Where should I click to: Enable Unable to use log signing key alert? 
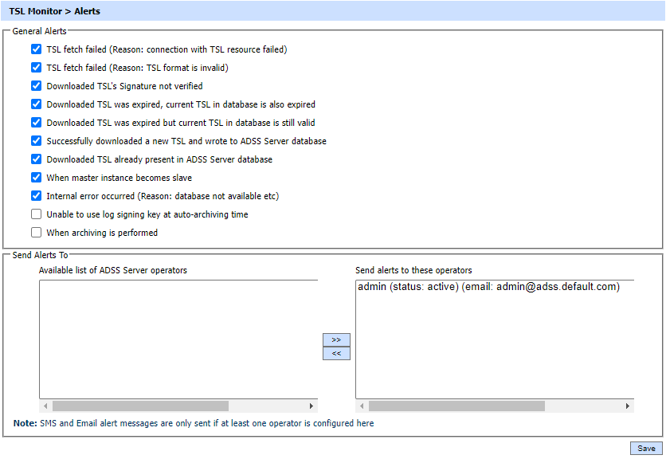pyautogui.click(x=36, y=214)
